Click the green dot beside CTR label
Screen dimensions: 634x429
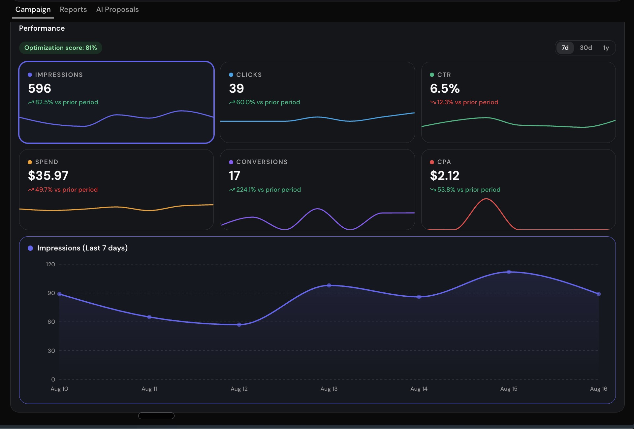432,75
